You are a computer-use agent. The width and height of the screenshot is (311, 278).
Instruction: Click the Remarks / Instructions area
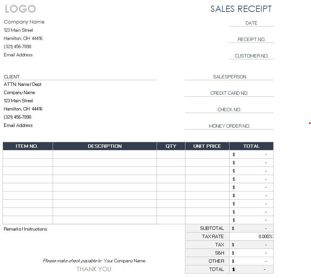(x=26, y=229)
